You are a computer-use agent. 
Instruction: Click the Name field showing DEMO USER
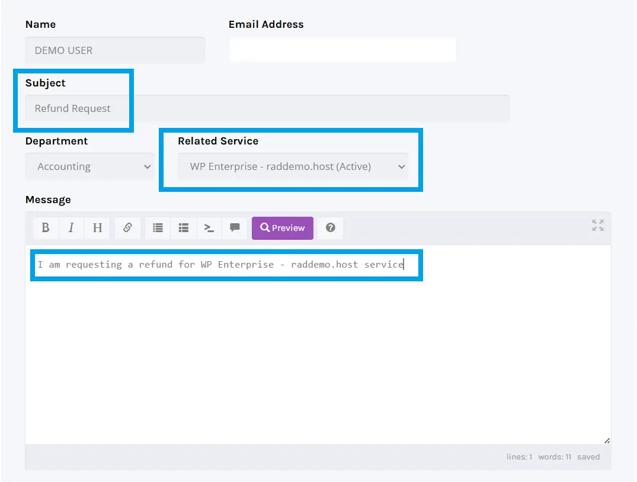pyautogui.click(x=115, y=50)
